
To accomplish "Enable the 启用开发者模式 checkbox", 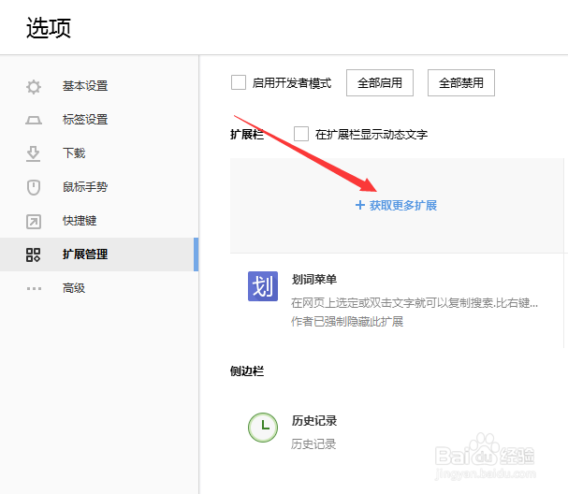I will (239, 82).
